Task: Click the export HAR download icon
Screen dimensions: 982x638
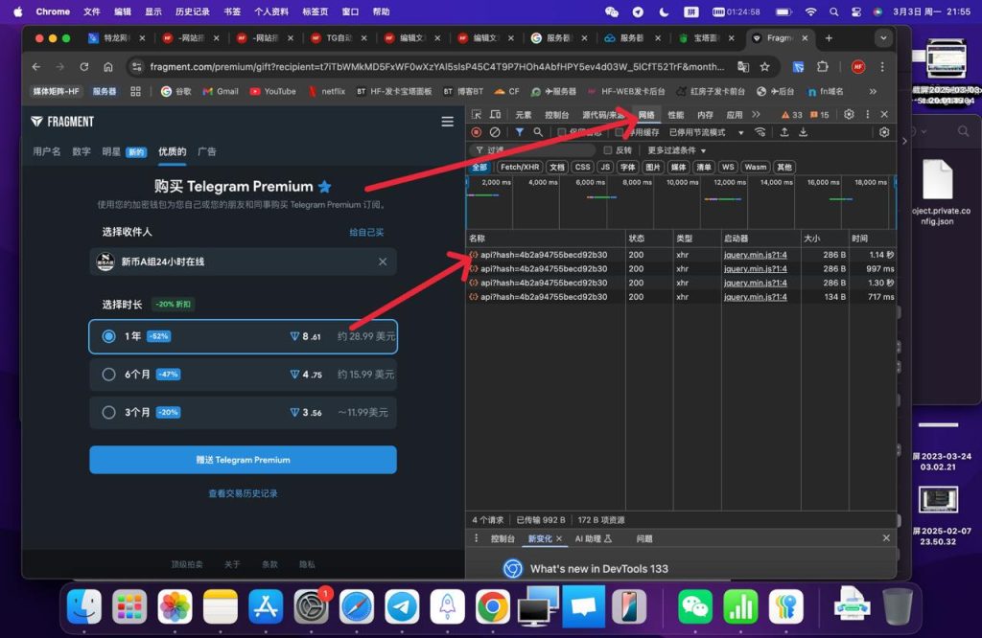Action: point(803,132)
